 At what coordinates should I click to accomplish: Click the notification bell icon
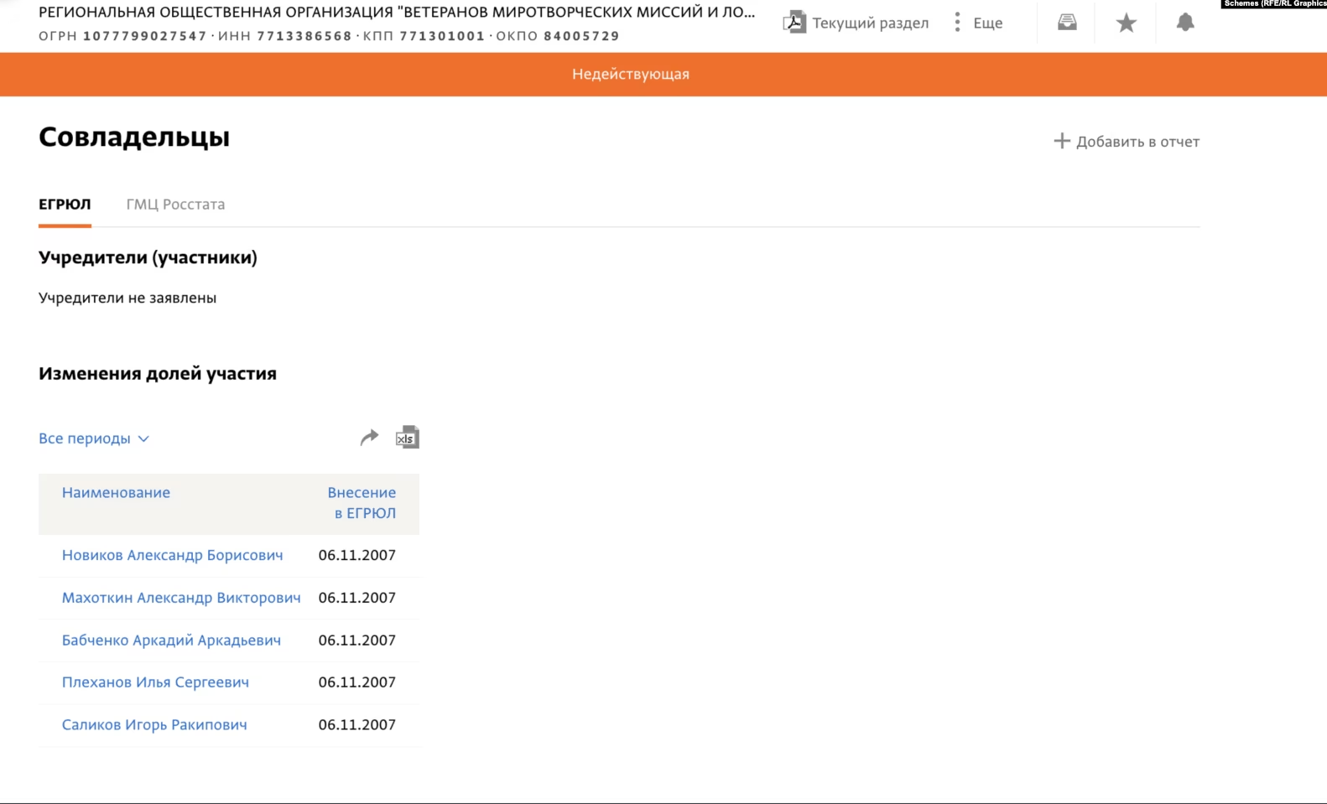[1185, 23]
